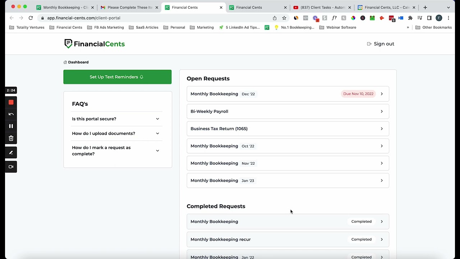Image resolution: width=460 pixels, height=259 pixels.
Task: Select the pen drawing tool in recorder
Action: click(x=11, y=153)
